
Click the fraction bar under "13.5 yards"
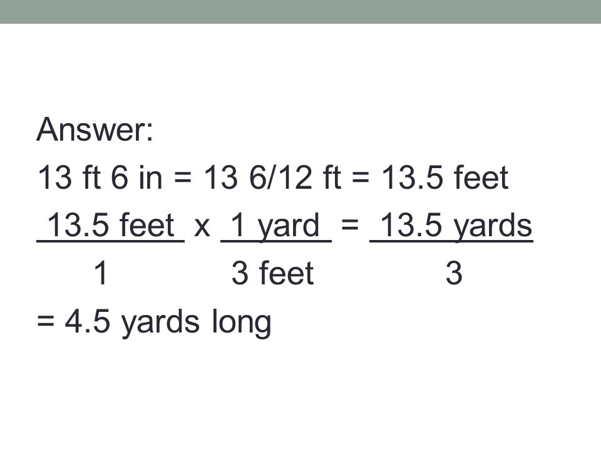pos(451,241)
